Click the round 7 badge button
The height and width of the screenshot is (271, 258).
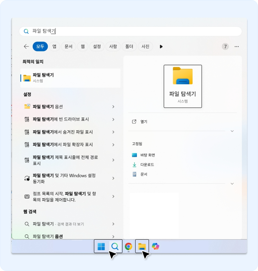pyautogui.click(x=225, y=47)
